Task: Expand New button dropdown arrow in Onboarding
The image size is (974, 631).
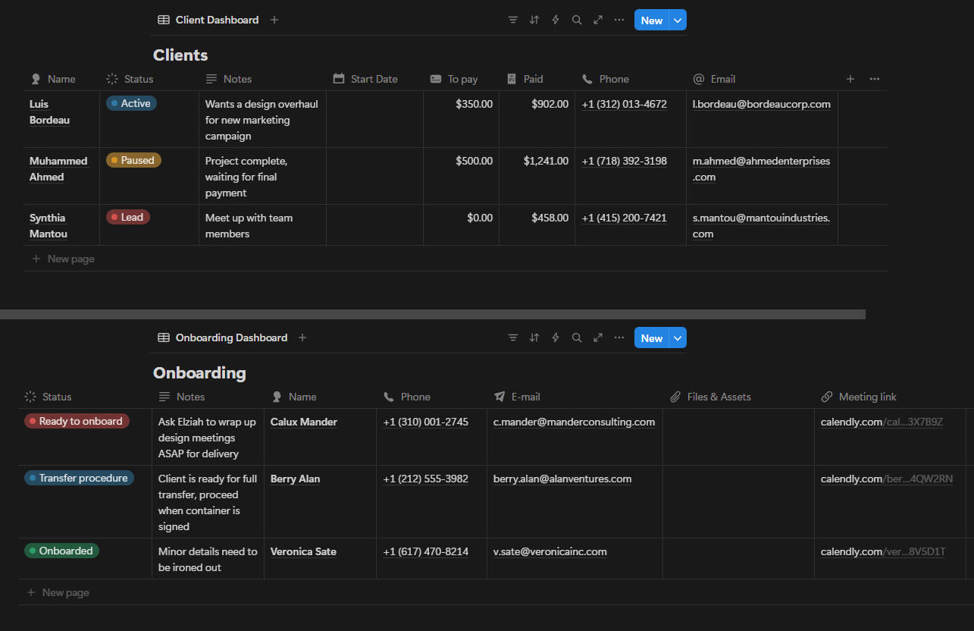Action: pos(678,338)
